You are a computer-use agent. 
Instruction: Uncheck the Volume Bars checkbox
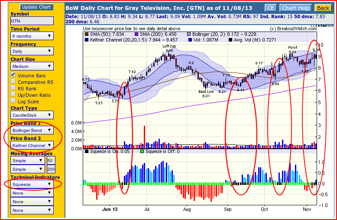13,75
